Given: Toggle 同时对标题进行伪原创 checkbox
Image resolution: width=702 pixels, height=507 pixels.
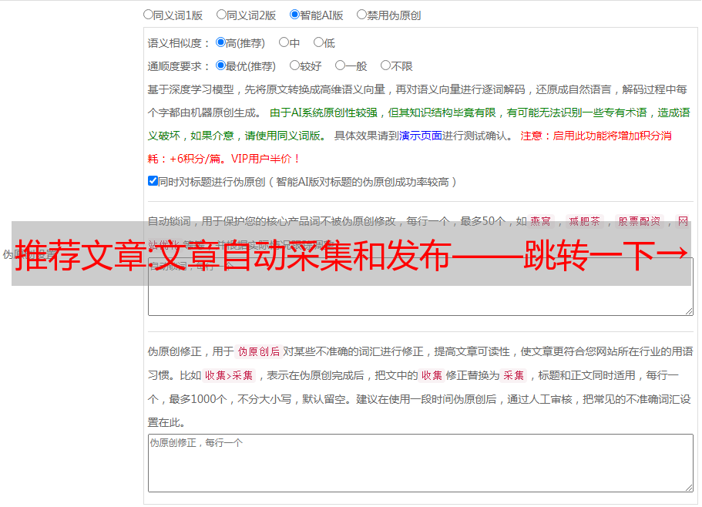Looking at the screenshot, I should click(x=153, y=181).
